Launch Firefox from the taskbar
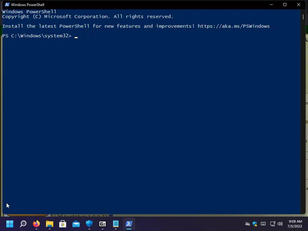The width and height of the screenshot is (308, 231). (36, 224)
